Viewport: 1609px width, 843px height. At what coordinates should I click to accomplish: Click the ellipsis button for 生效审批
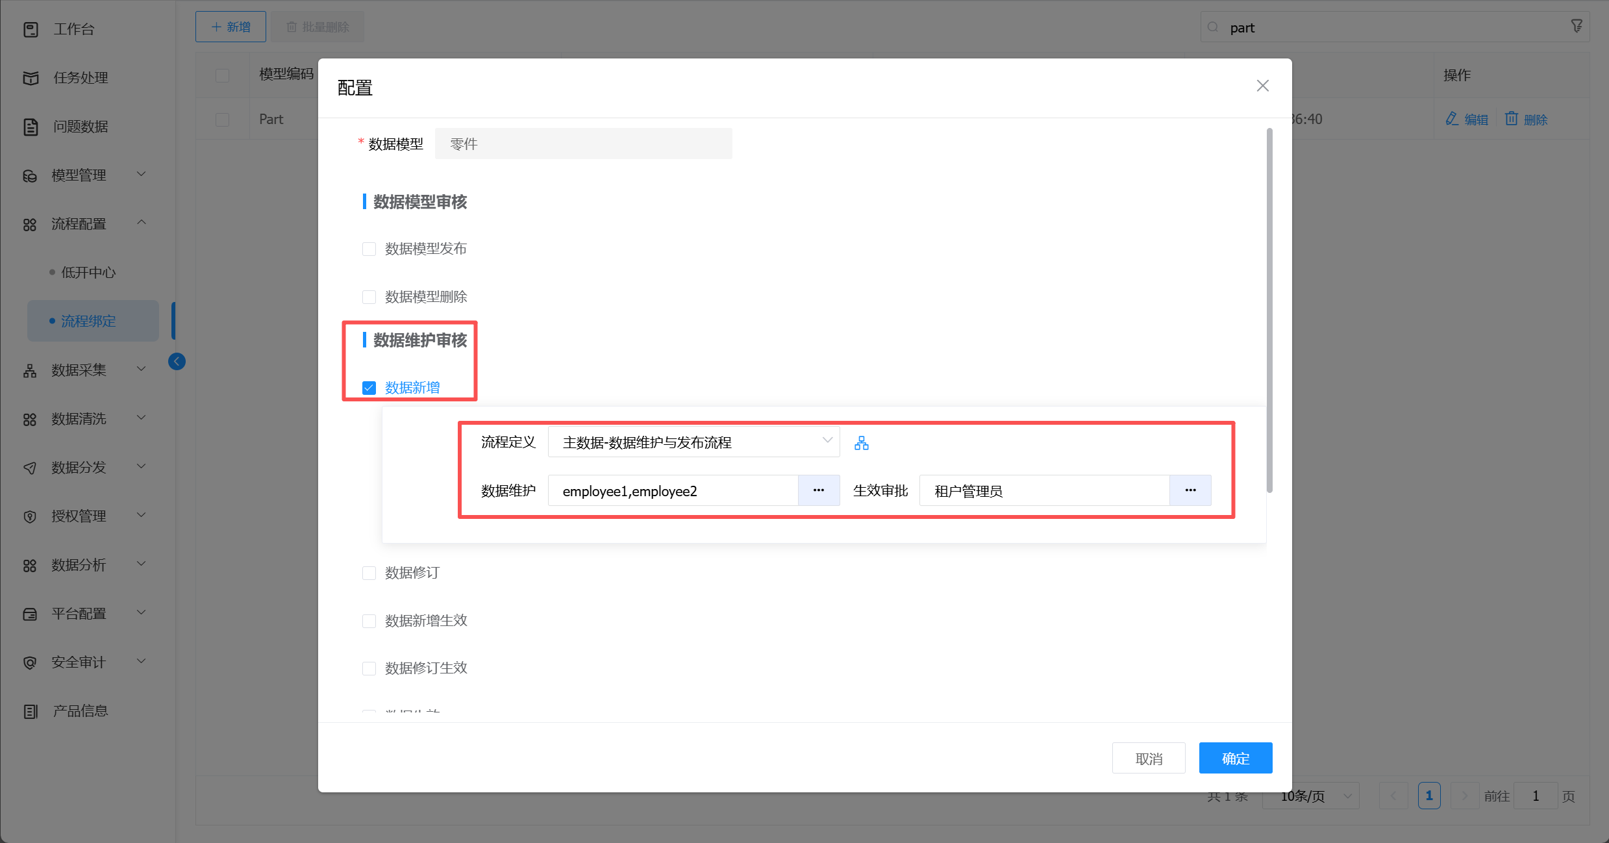1190,490
